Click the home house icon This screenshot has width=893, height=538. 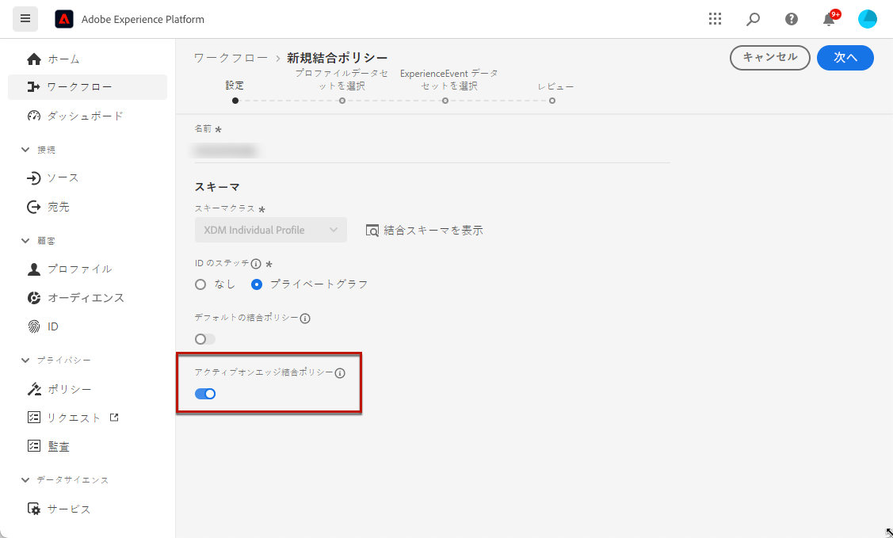click(x=34, y=59)
